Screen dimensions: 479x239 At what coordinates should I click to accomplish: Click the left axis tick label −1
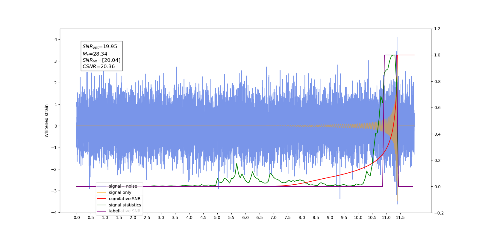[54, 148]
